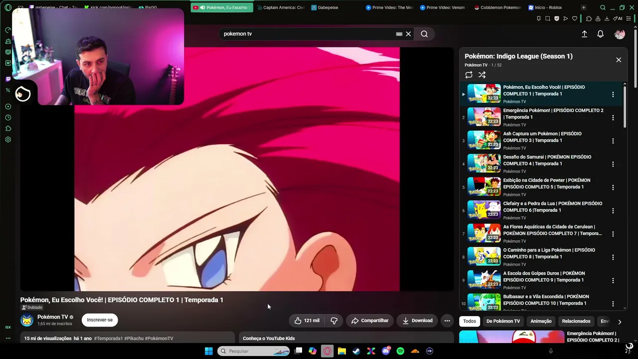Screen dimensions: 638x359
Task: Open a new browser tab
Action: click(583, 7)
